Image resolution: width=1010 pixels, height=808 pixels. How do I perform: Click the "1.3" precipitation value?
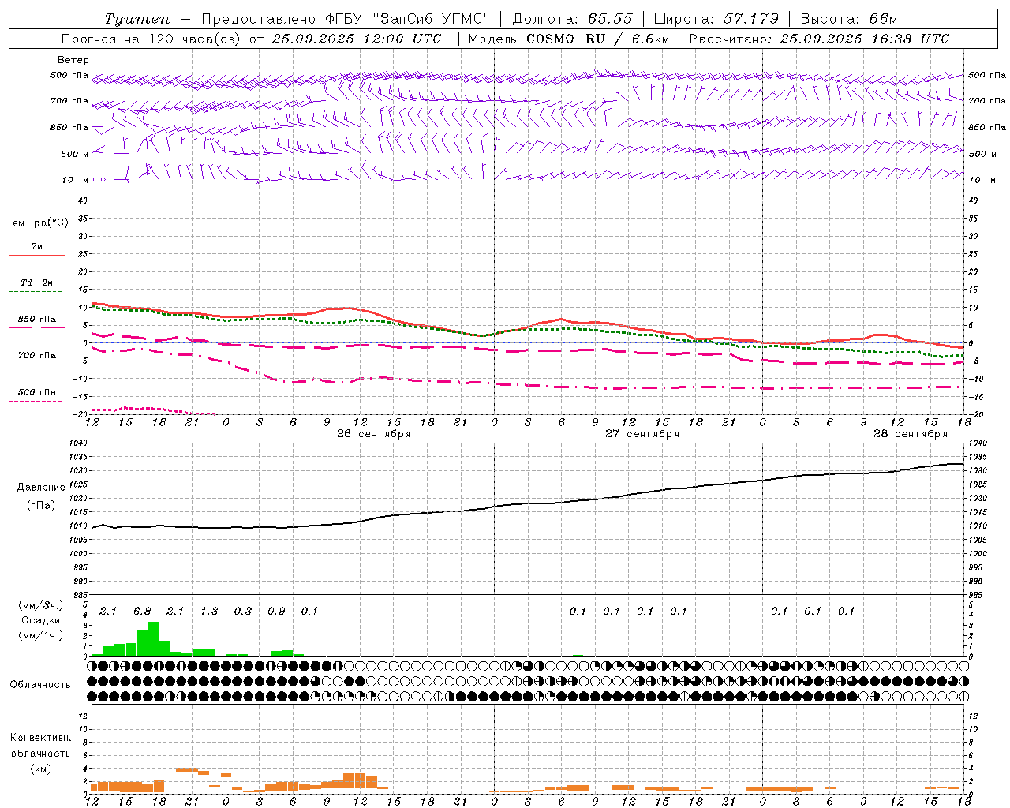pos(209,612)
